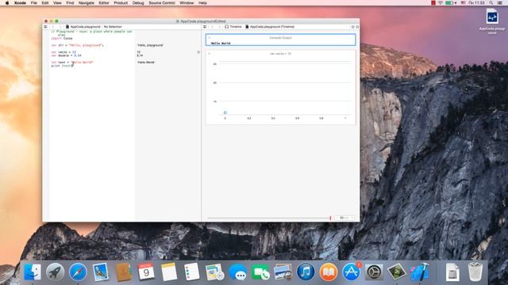Click the timeline slider at bottom of assistant pane
This screenshot has height=285, width=508.
coord(268,218)
